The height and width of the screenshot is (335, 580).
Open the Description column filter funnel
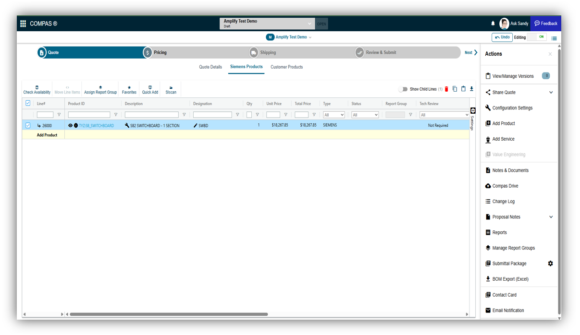[x=184, y=115]
